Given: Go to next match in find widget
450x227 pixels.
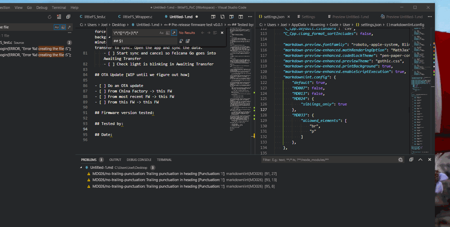Looking at the screenshot, I should pyautogui.click(x=209, y=33).
